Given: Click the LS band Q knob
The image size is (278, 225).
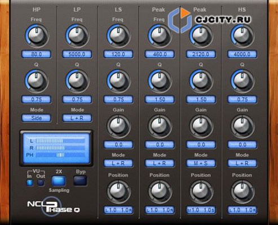Looking at the screenshot, I should point(118,81).
